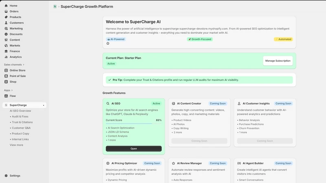Click the Settings gear icon
The height and width of the screenshot is (183, 326).
point(6,176)
